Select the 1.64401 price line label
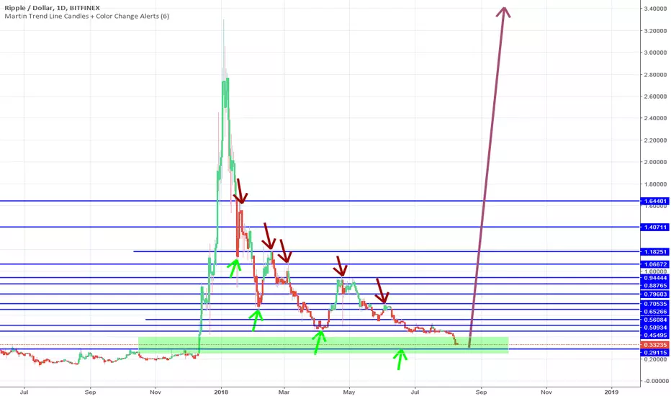Image resolution: width=671 pixels, height=396 pixels. [x=654, y=201]
